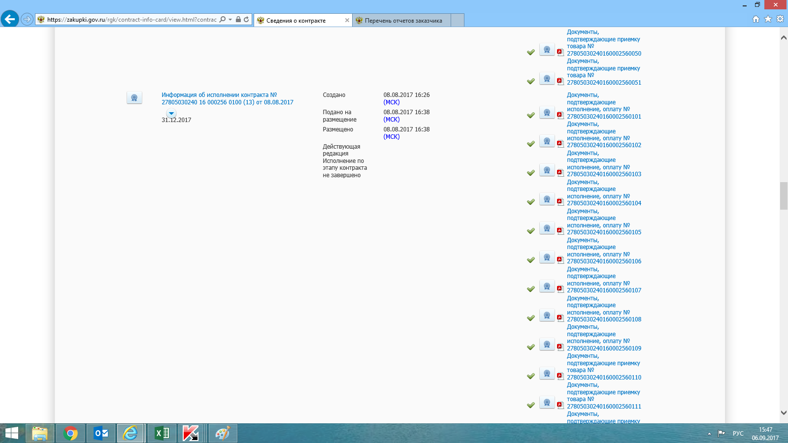The image size is (788, 443).
Task: Click PDF icon for document 2560051
Action: (560, 81)
